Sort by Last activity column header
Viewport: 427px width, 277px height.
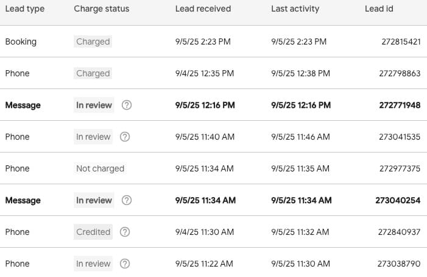(x=295, y=9)
